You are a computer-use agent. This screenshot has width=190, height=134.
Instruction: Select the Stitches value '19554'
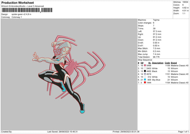(185, 2)
